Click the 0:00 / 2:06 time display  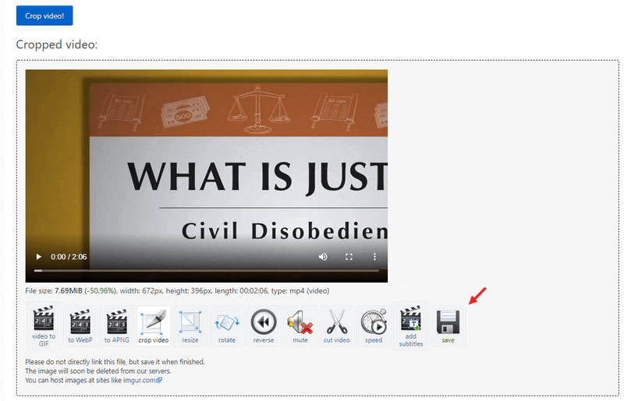[x=69, y=257]
